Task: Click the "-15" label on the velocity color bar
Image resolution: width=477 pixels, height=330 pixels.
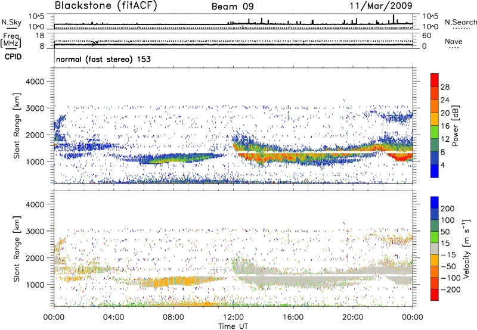Action: click(448, 255)
